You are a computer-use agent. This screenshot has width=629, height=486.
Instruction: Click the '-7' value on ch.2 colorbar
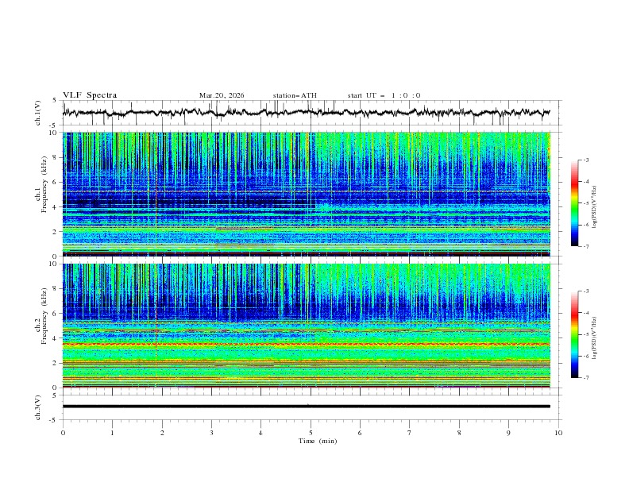point(585,378)
